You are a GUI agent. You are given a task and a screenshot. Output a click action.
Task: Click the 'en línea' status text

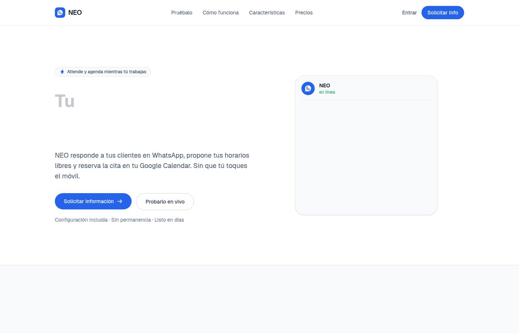pyautogui.click(x=327, y=92)
